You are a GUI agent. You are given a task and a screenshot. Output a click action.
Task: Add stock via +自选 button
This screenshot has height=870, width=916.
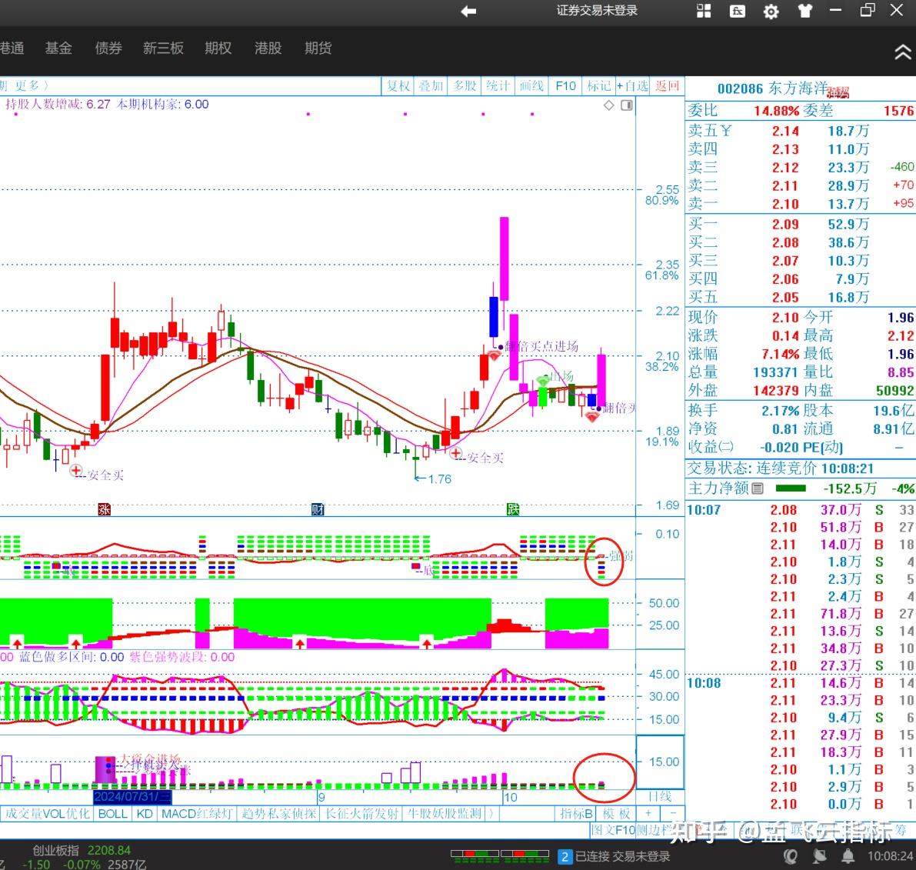point(632,86)
